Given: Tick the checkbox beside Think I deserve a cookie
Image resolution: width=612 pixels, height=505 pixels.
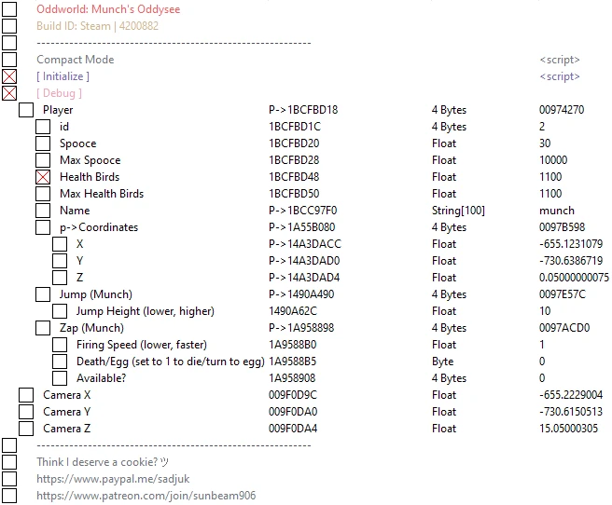Looking at the screenshot, I should coord(9,462).
